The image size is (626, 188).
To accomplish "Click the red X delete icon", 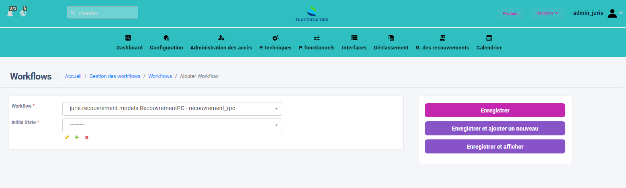I will 87,137.
